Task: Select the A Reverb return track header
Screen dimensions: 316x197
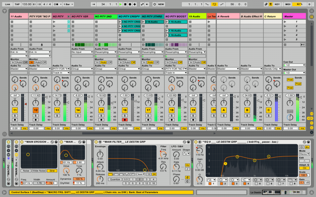Action: pyautogui.click(x=228, y=17)
